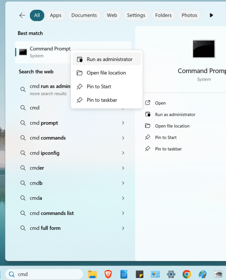The width and height of the screenshot is (226, 280).
Task: Click the arrow to show more search filters
Action: pos(211,15)
